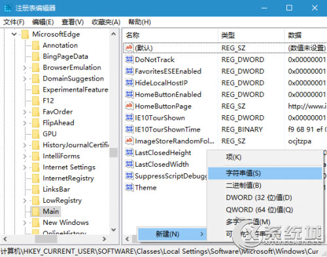The height and width of the screenshot is (257, 327).
Task: Click the Registry Editor app icon in title bar
Action: point(8,8)
